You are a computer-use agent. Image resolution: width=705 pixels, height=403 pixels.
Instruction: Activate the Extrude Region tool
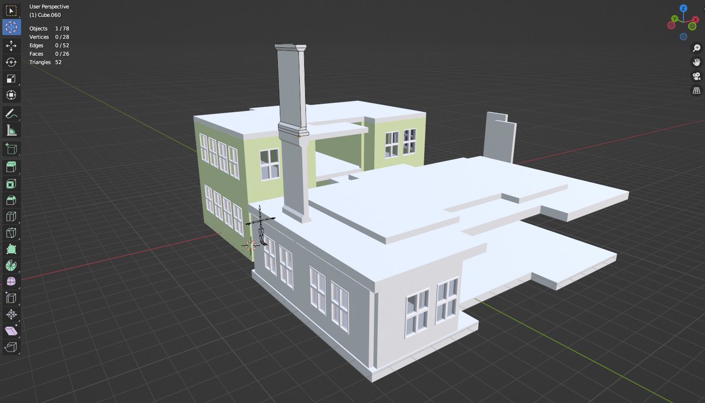click(x=11, y=167)
